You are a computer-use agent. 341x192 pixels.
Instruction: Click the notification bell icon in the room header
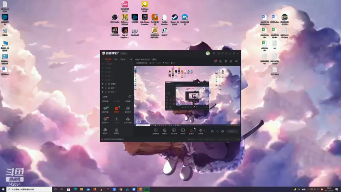(231, 61)
